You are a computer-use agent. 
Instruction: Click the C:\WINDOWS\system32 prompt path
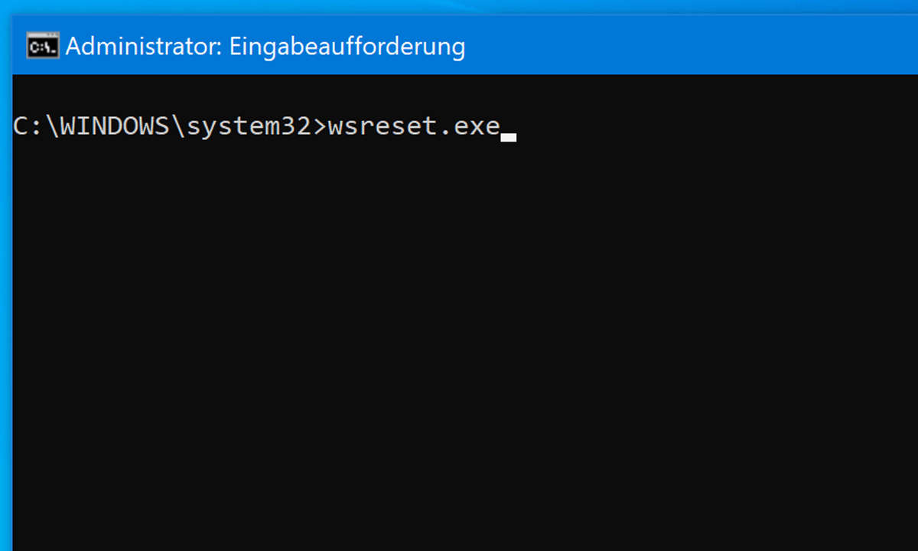pos(161,127)
